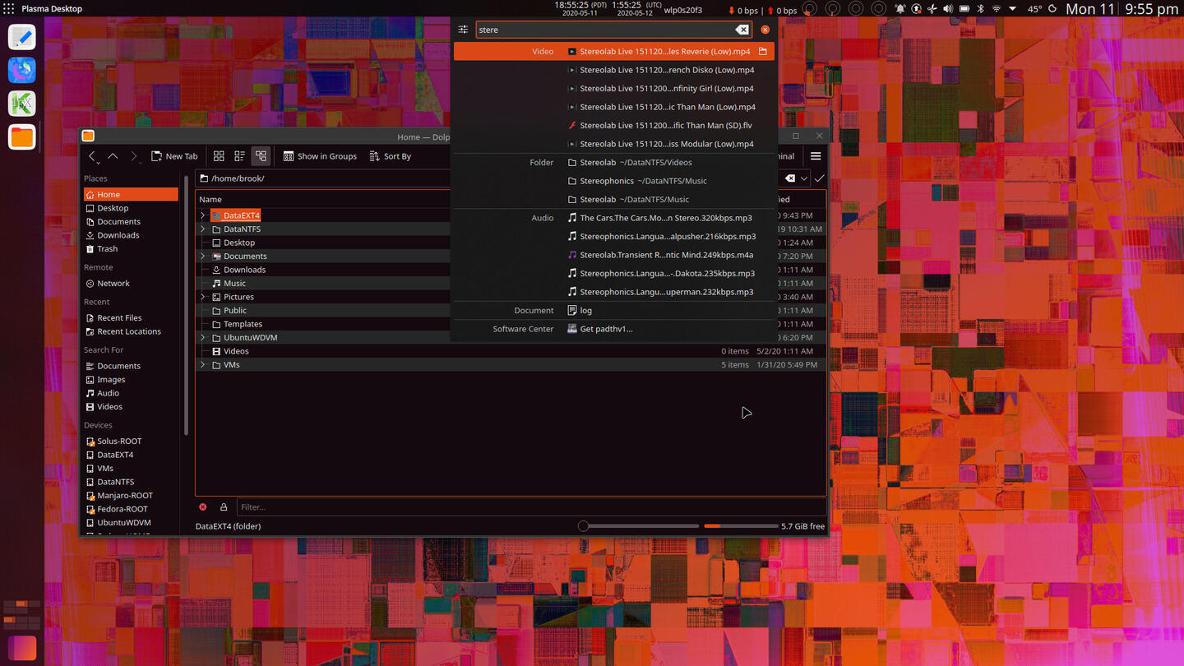Viewport: 1184px width, 666px height.
Task: Search for Audio in sidebar
Action: tap(131, 393)
